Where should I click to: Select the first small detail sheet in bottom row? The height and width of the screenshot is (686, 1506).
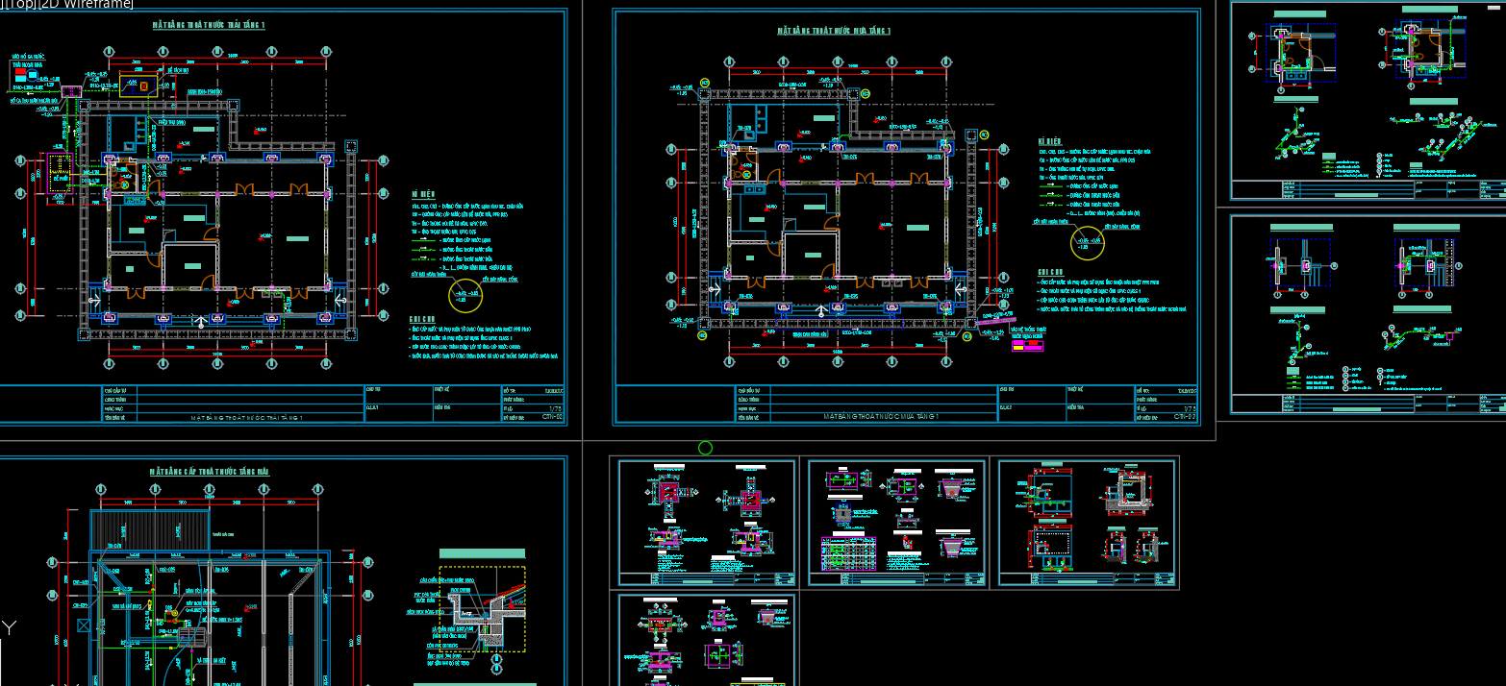pyautogui.click(x=707, y=522)
